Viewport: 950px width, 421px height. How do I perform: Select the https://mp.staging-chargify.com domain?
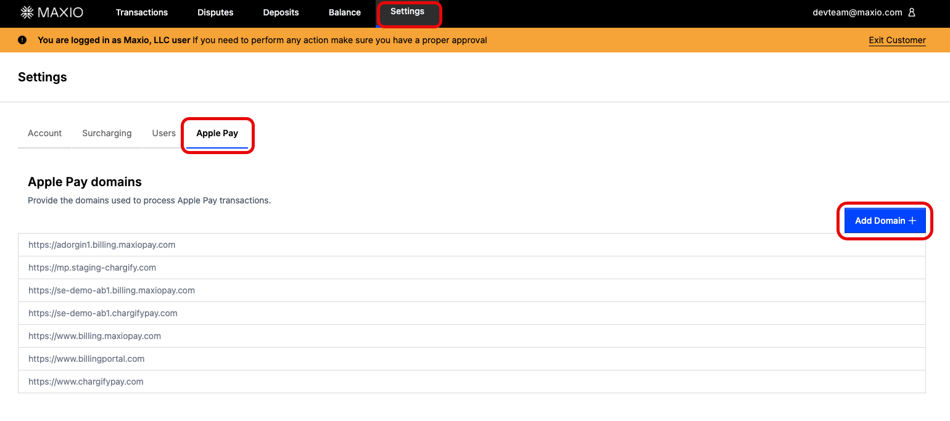[x=472, y=268]
